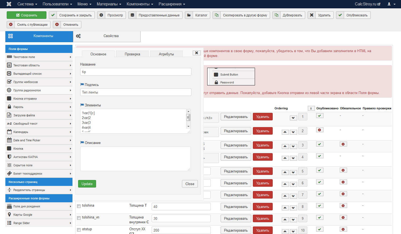Click the Название input field
Image resolution: width=401 pixels, height=234 pixels.
coord(136,72)
